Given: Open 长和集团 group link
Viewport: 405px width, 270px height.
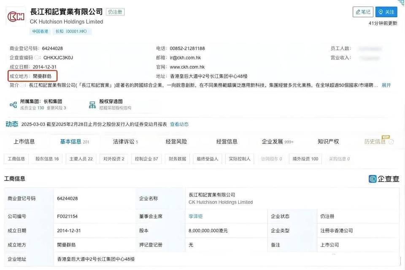Looking at the screenshot, I should [x=53, y=101].
